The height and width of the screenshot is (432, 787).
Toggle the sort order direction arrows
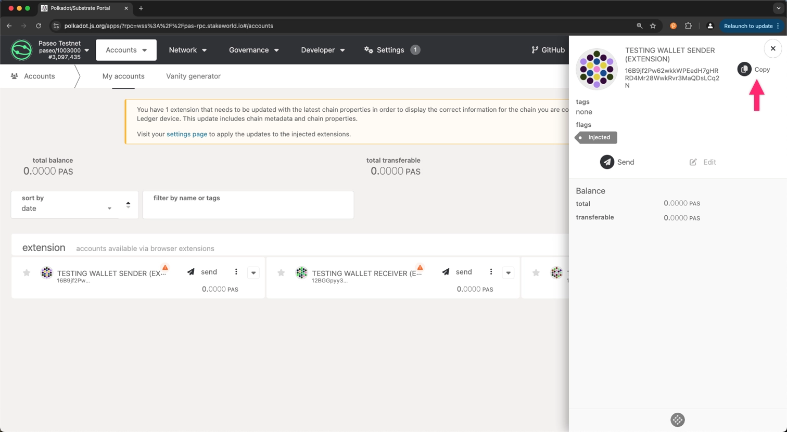pos(128,205)
